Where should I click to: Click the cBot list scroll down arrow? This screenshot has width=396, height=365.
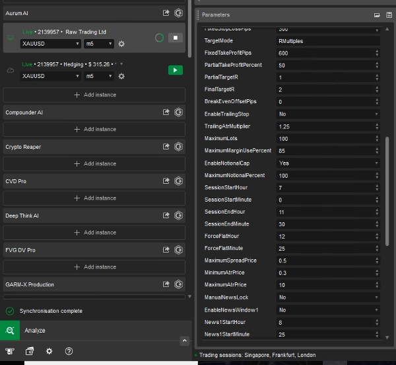point(189,296)
